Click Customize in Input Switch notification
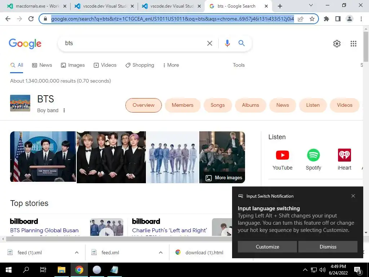The width and height of the screenshot is (369, 277). click(267, 247)
